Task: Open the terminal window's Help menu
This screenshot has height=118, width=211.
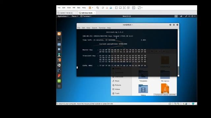Action: pyautogui.click(x=109, y=28)
